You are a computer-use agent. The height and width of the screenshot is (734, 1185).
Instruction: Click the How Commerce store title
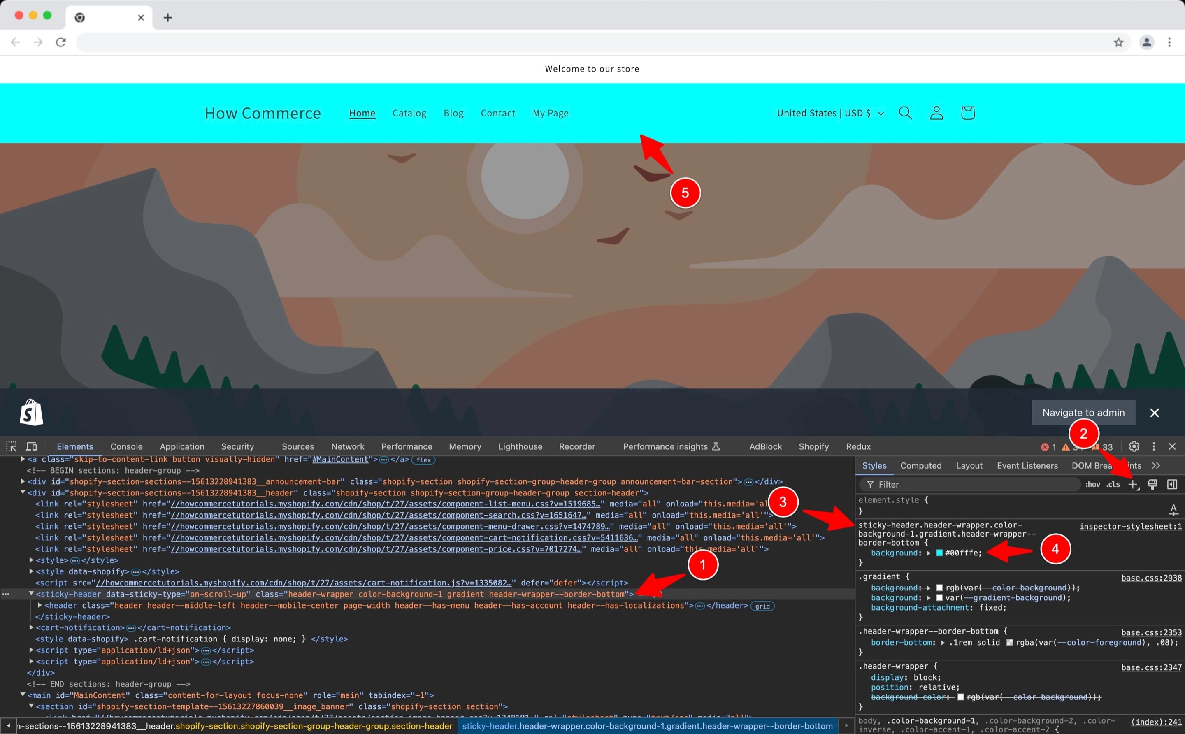(x=263, y=113)
